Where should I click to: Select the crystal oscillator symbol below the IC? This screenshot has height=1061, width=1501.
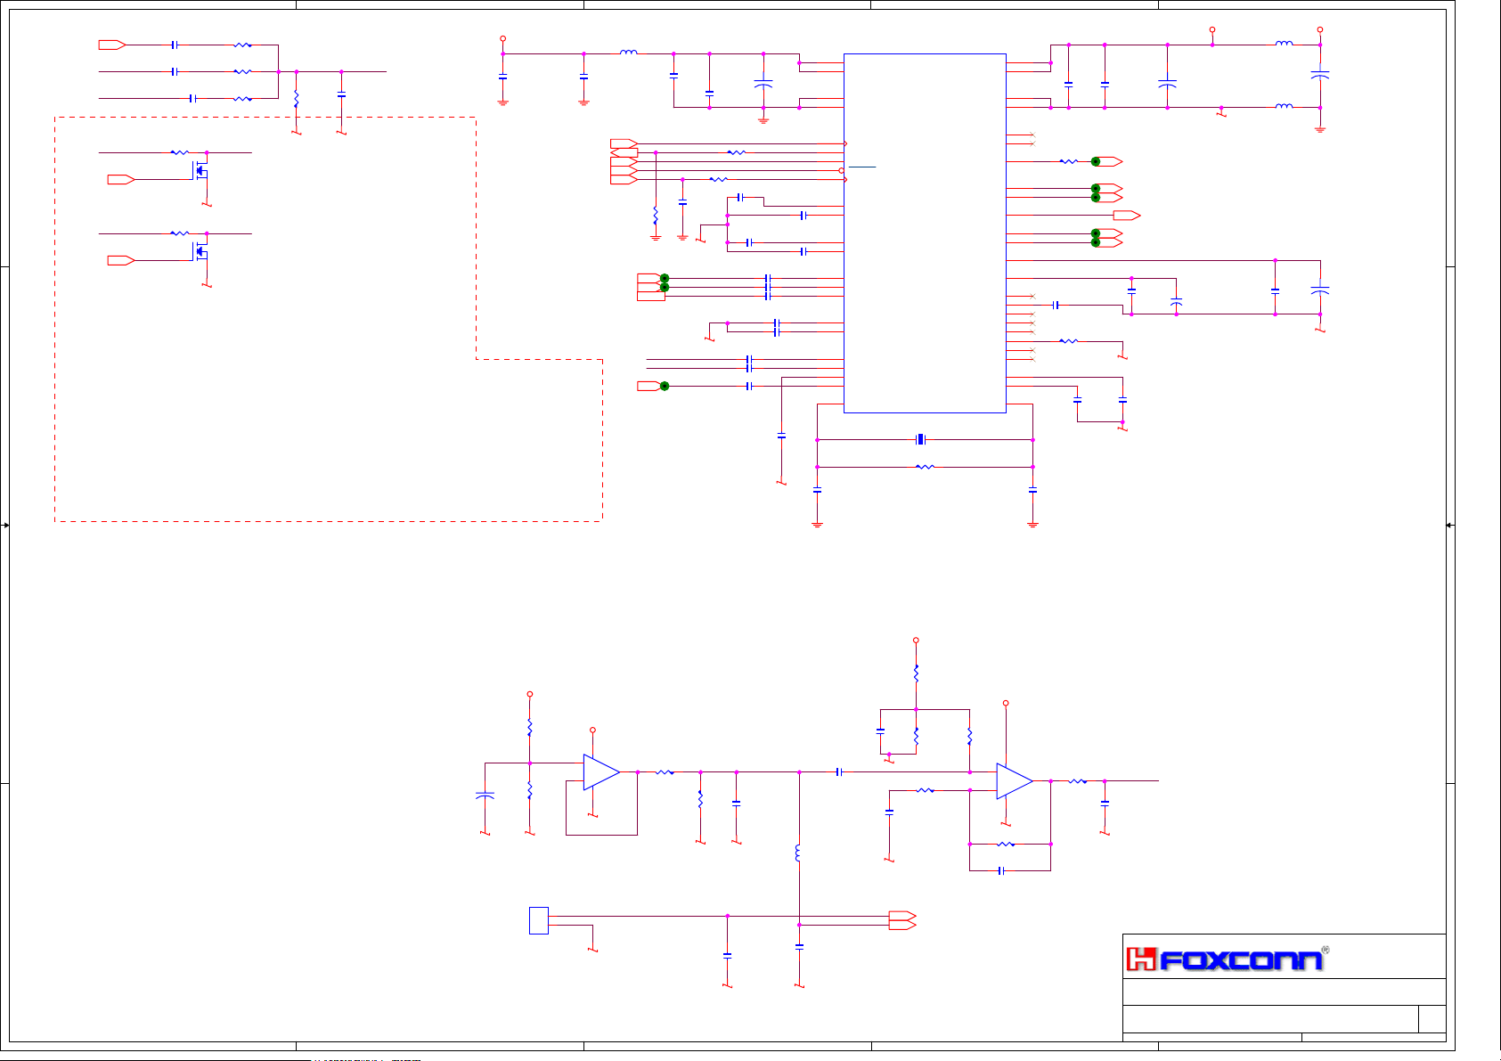(921, 439)
